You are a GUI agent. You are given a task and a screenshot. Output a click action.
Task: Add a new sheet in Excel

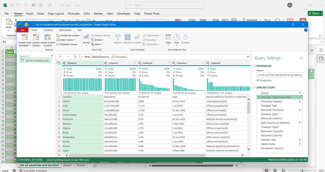point(95,166)
